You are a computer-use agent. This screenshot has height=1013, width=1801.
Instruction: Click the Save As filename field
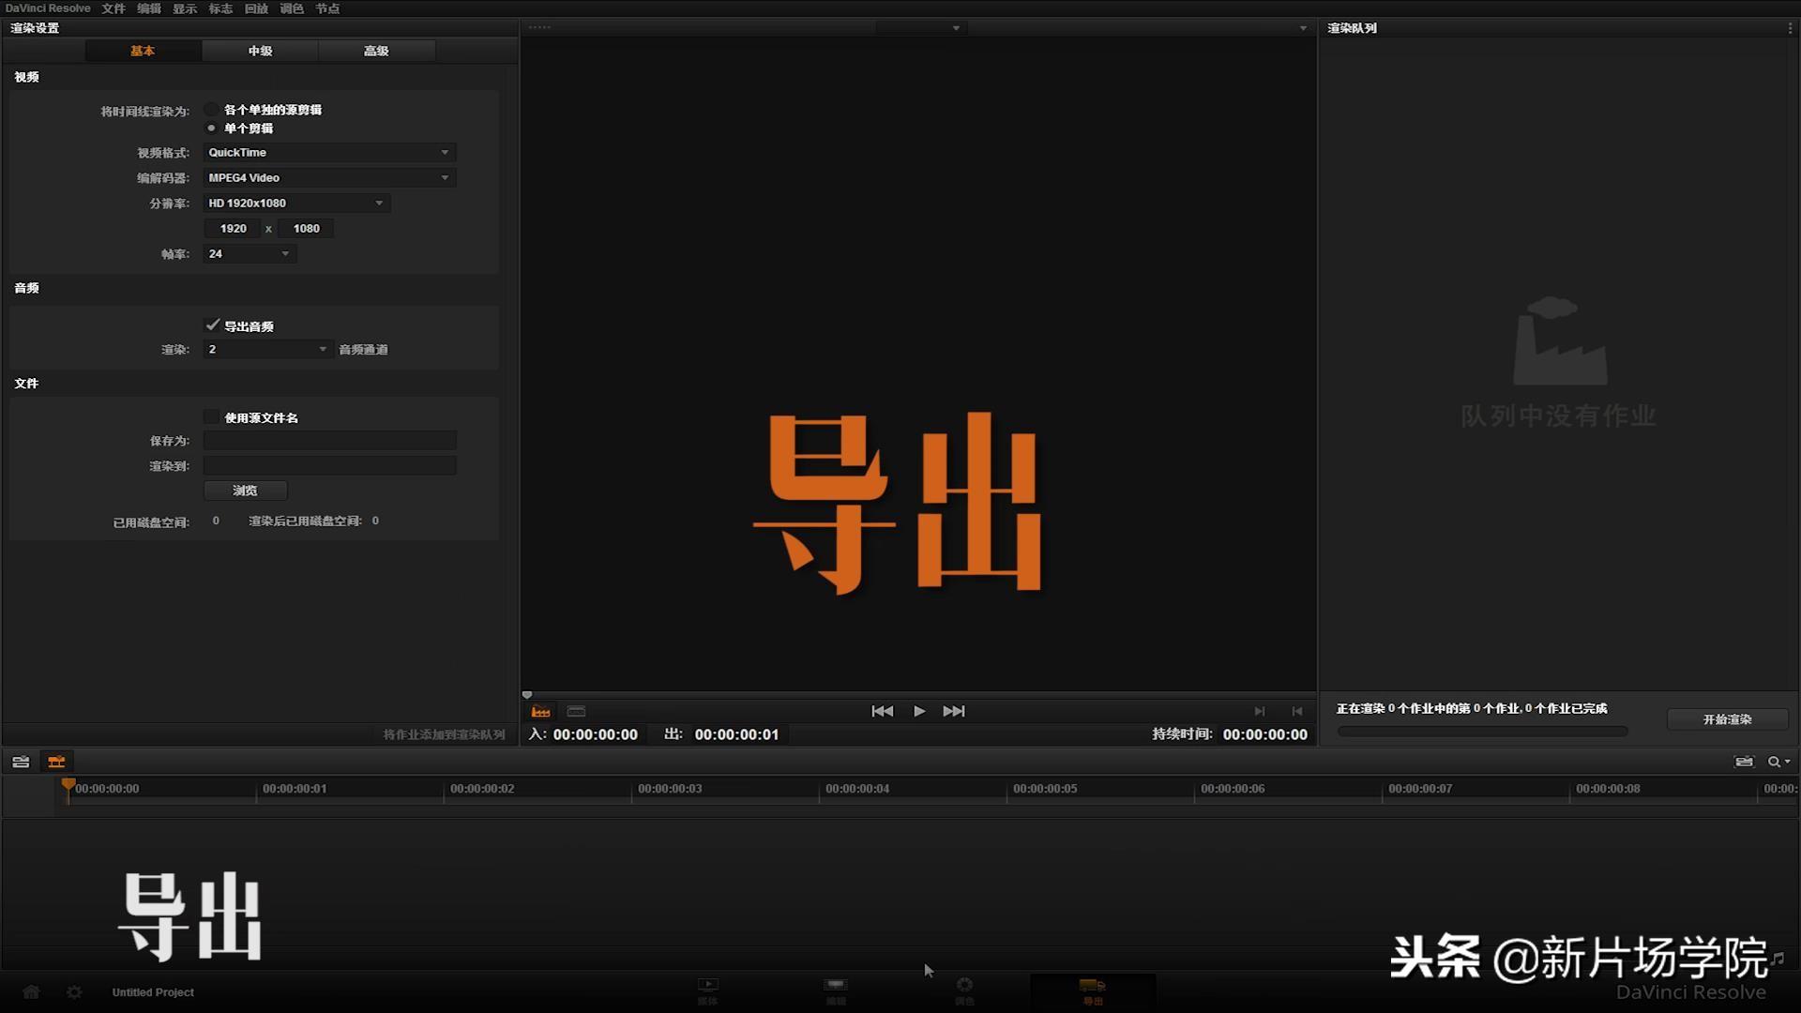(x=329, y=440)
